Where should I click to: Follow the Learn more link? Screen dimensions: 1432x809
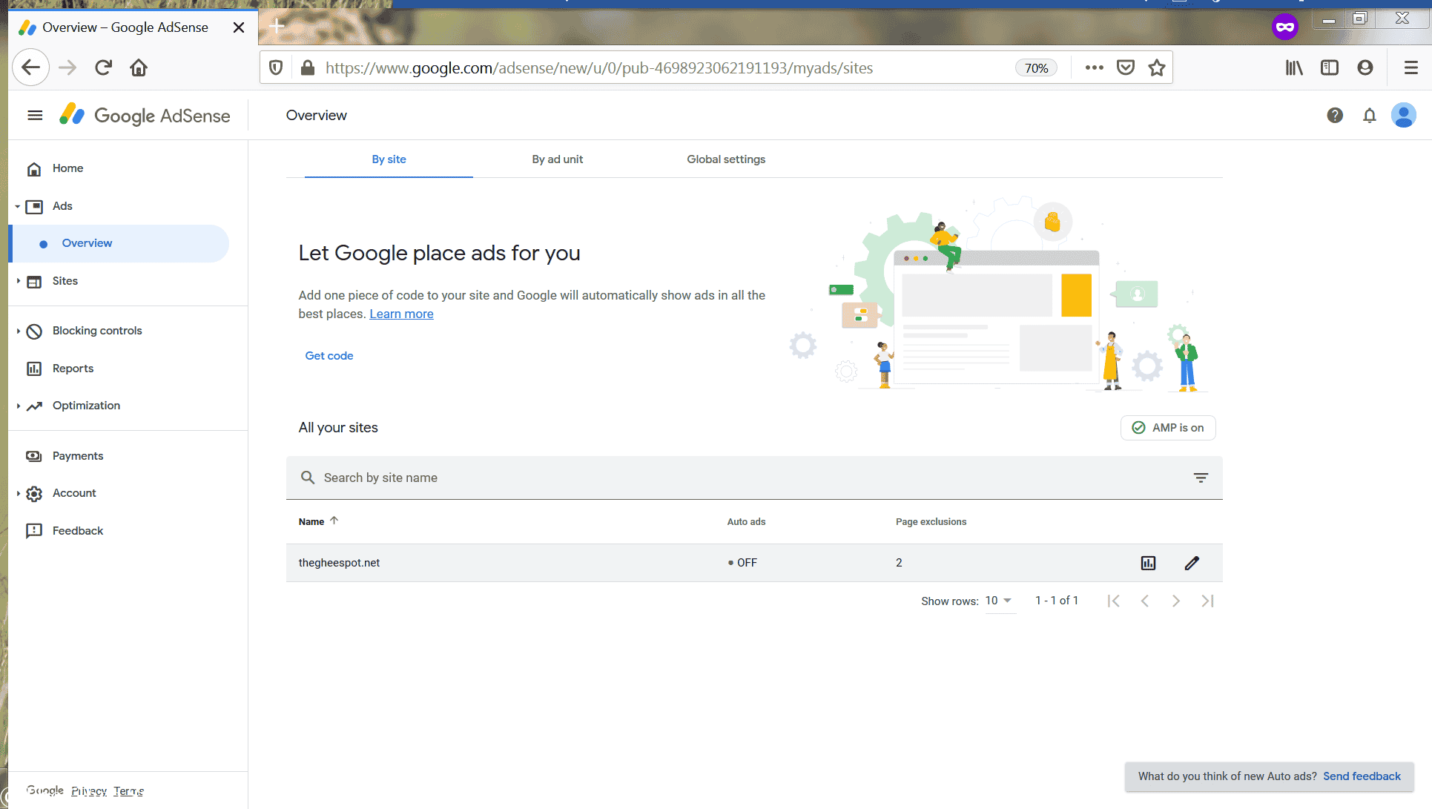[x=401, y=314]
